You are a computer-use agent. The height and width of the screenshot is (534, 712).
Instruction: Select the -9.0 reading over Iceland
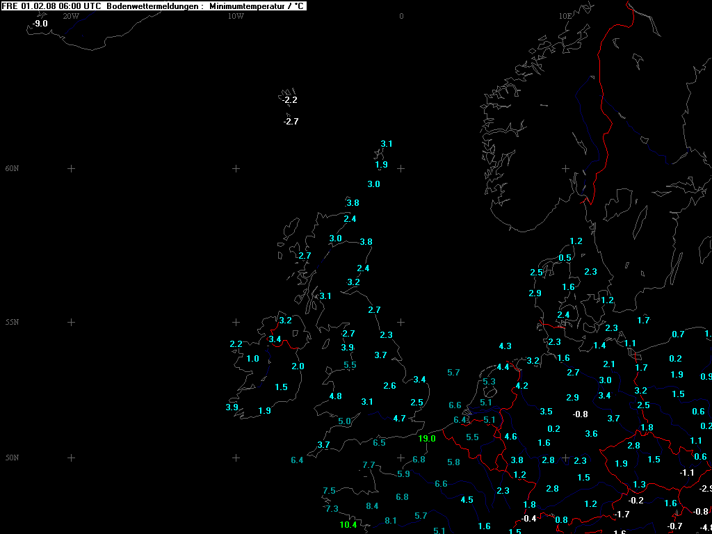click(x=40, y=24)
